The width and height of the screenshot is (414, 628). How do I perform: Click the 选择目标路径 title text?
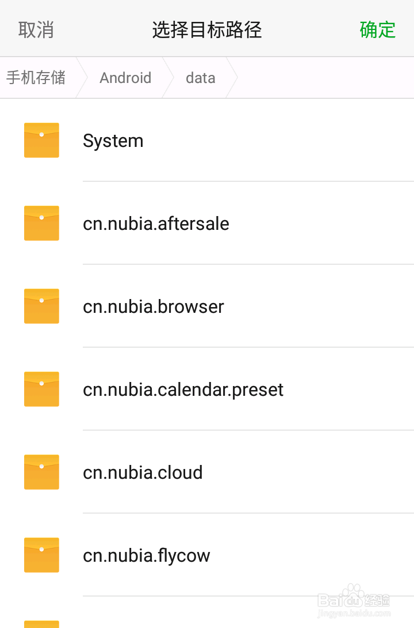pyautogui.click(x=207, y=29)
